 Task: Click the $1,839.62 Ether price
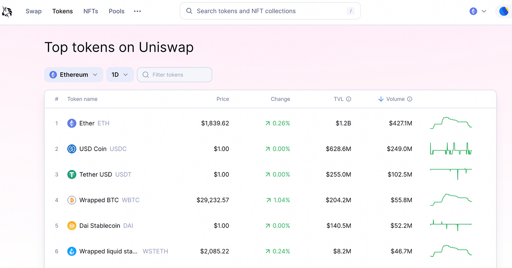pyautogui.click(x=215, y=123)
